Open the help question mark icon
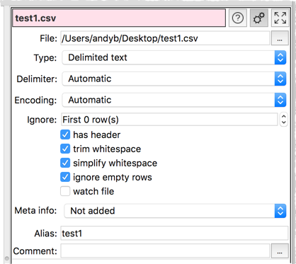 tap(238, 18)
